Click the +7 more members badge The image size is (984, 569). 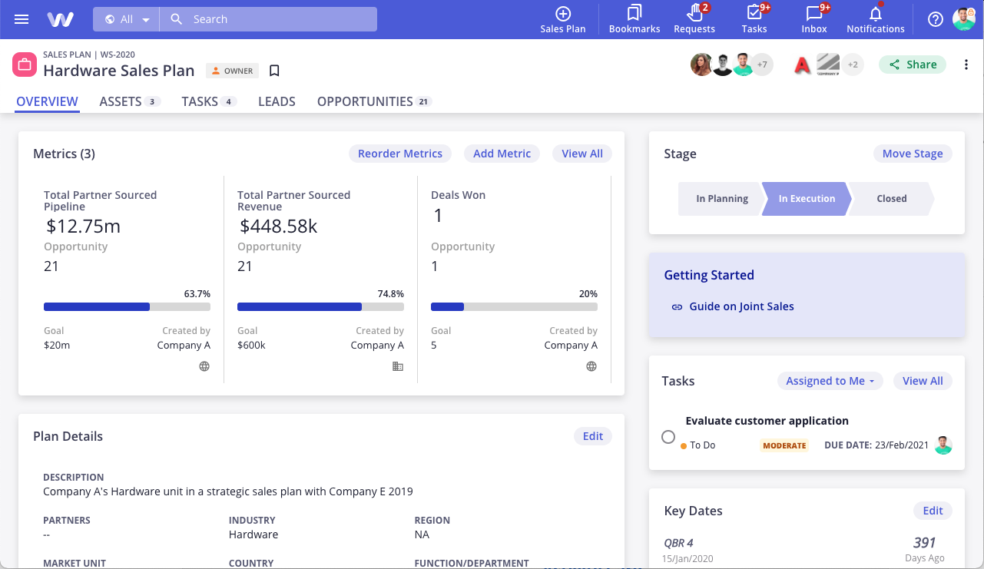(762, 65)
